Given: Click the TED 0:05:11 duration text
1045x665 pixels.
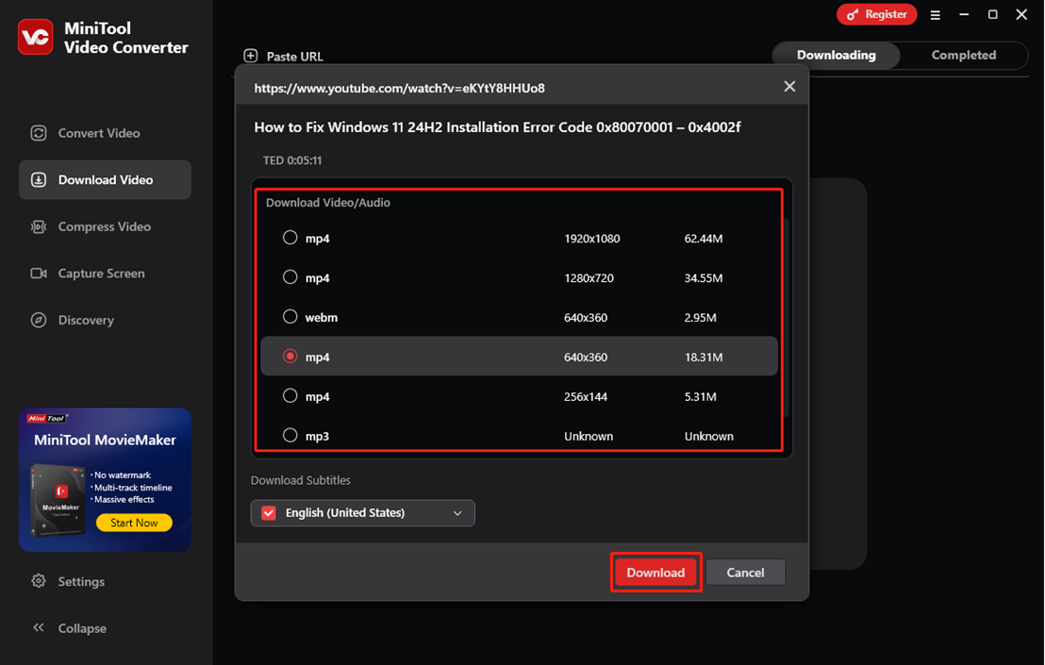Looking at the screenshot, I should 292,160.
